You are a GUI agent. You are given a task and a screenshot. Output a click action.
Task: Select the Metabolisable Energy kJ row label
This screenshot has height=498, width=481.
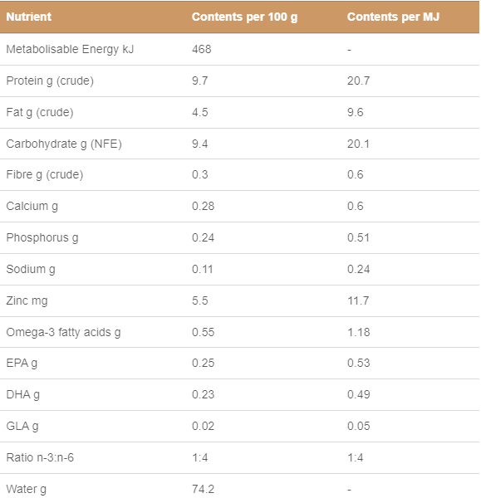pos(70,50)
